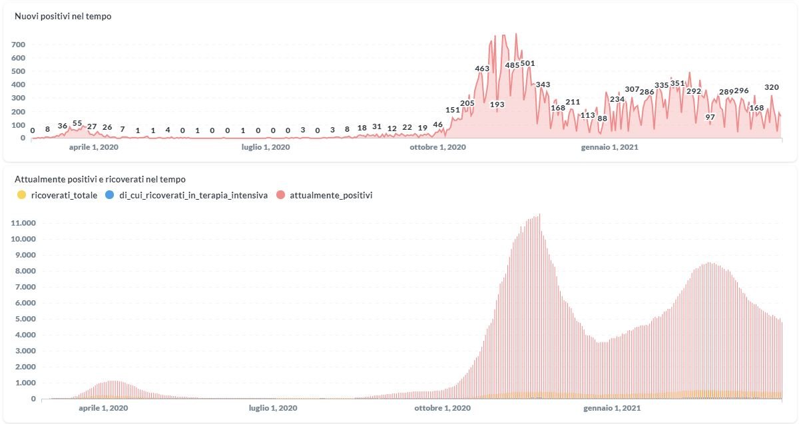Click the red attualmente_positivi legend dot
Screen dimensions: 799x424
pos(281,195)
